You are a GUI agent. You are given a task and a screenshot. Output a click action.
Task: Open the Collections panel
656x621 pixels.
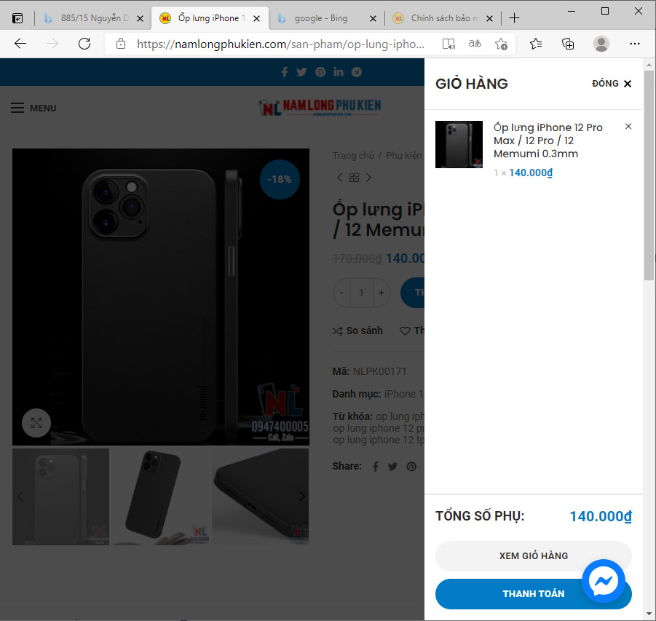[x=568, y=44]
